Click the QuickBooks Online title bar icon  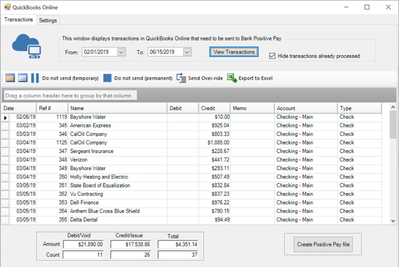click(7, 7)
